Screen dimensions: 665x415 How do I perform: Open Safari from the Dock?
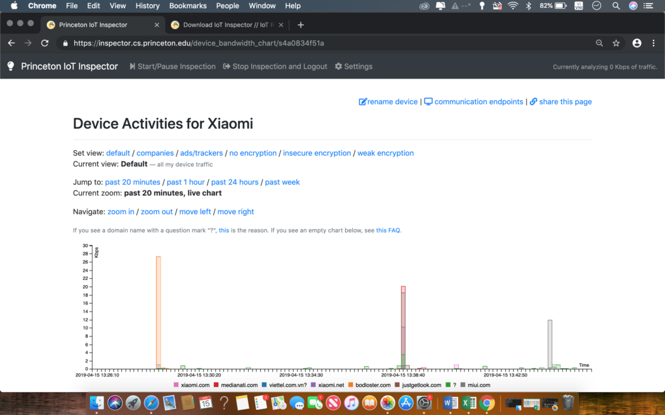coord(151,402)
